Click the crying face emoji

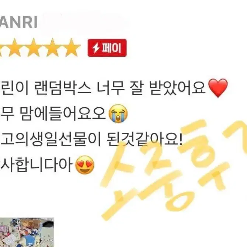tap(118, 114)
